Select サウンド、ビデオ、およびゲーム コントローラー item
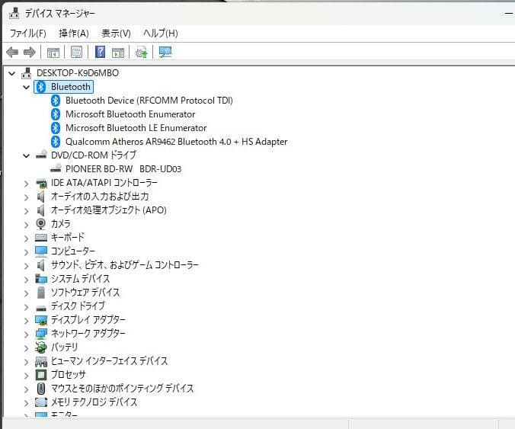 pyautogui.click(x=125, y=264)
